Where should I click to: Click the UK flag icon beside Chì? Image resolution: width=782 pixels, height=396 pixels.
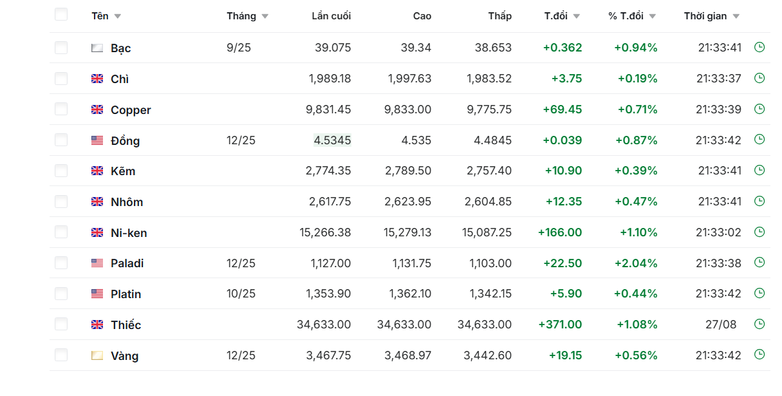point(97,79)
